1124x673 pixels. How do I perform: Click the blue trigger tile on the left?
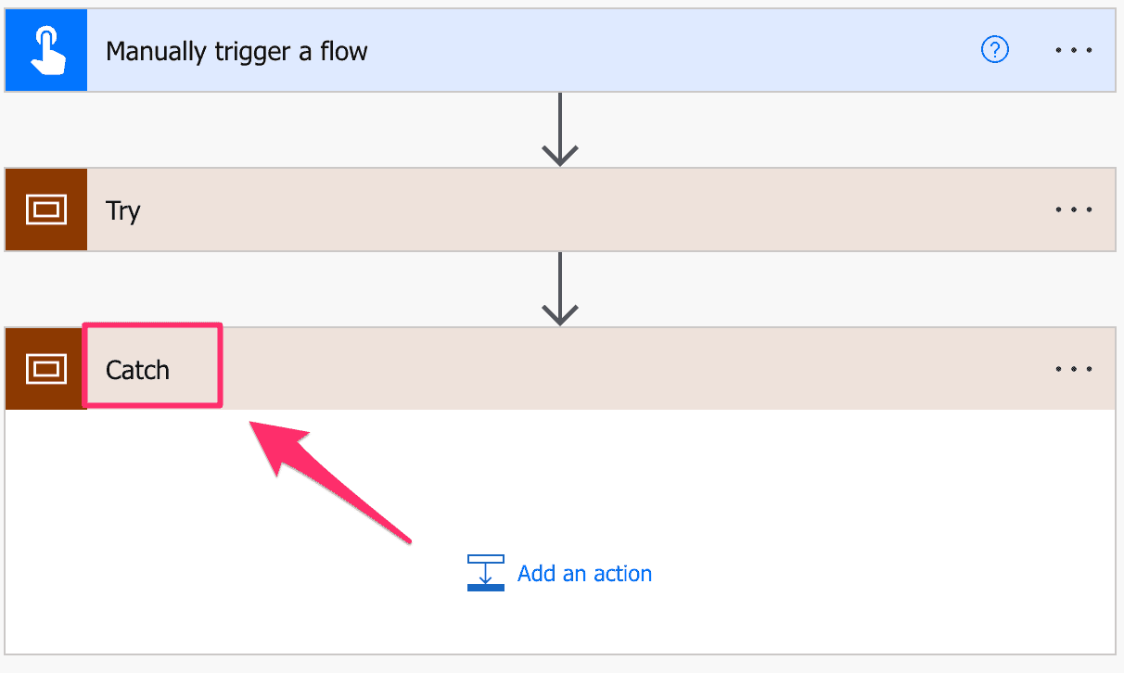tap(45, 50)
